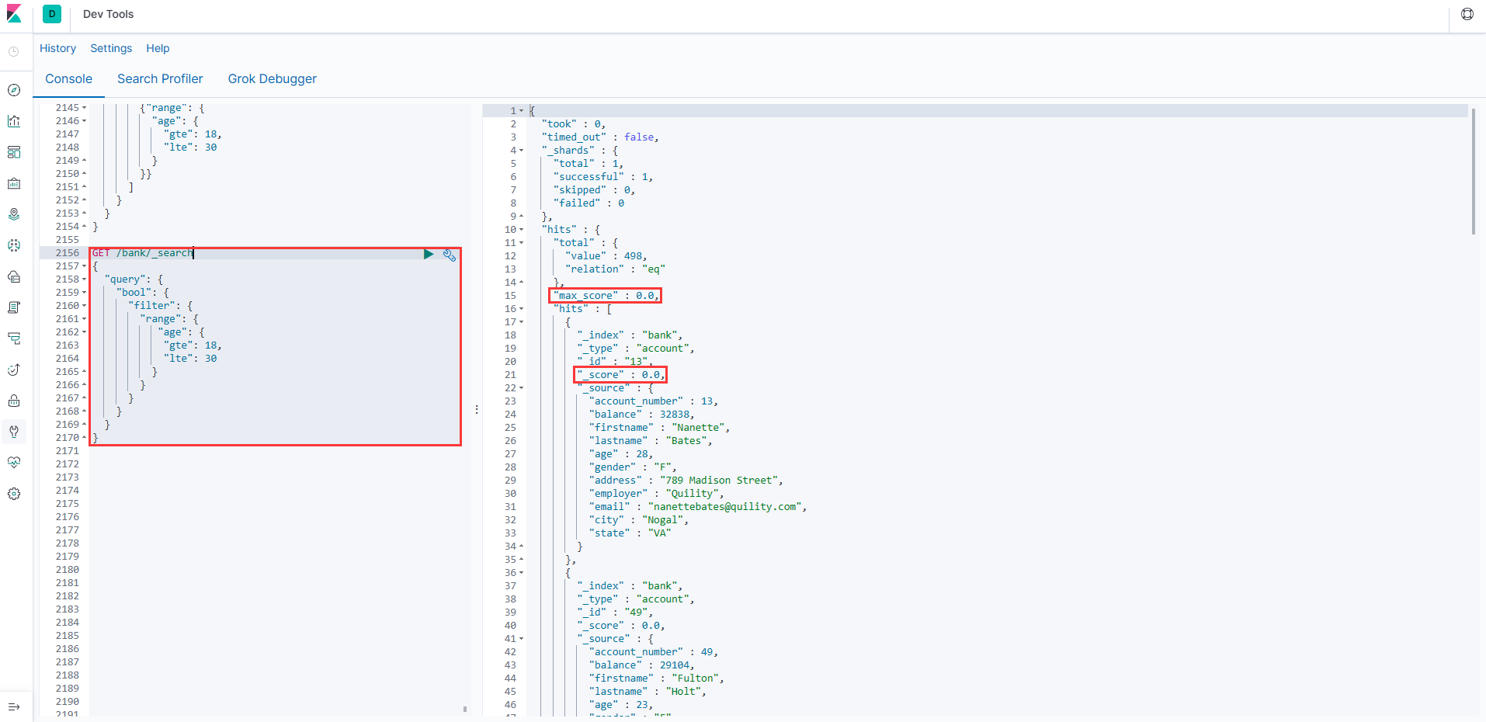Collapse "_source" on response line 22
The height and width of the screenshot is (722, 1486).
[522, 388]
